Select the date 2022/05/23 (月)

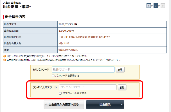pos(69,24)
